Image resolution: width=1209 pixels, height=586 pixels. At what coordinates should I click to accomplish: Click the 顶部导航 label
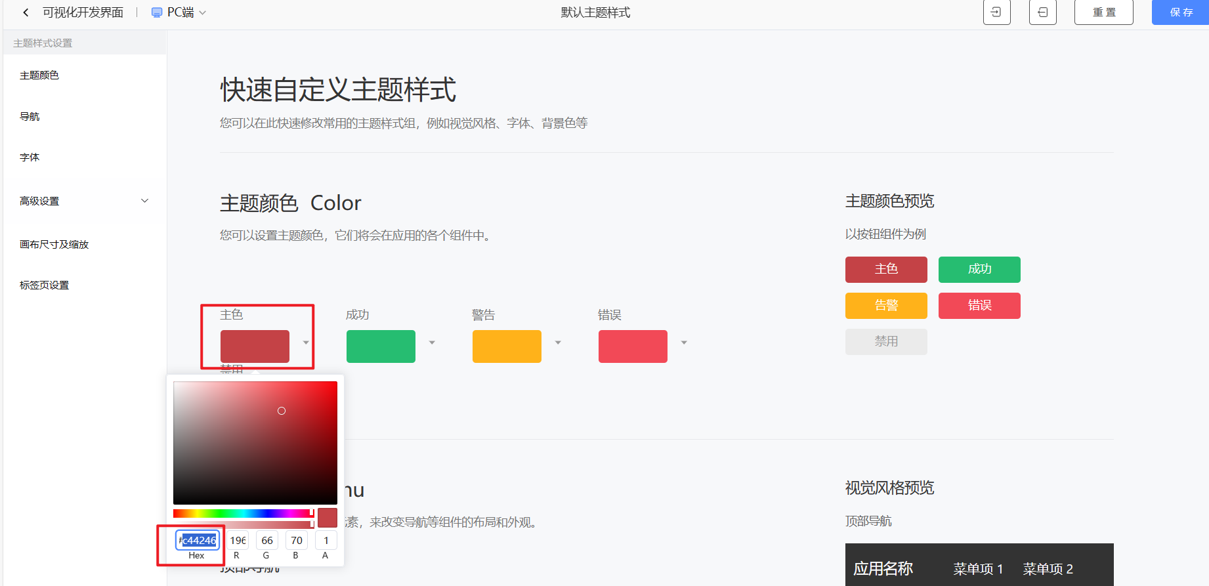click(x=868, y=521)
